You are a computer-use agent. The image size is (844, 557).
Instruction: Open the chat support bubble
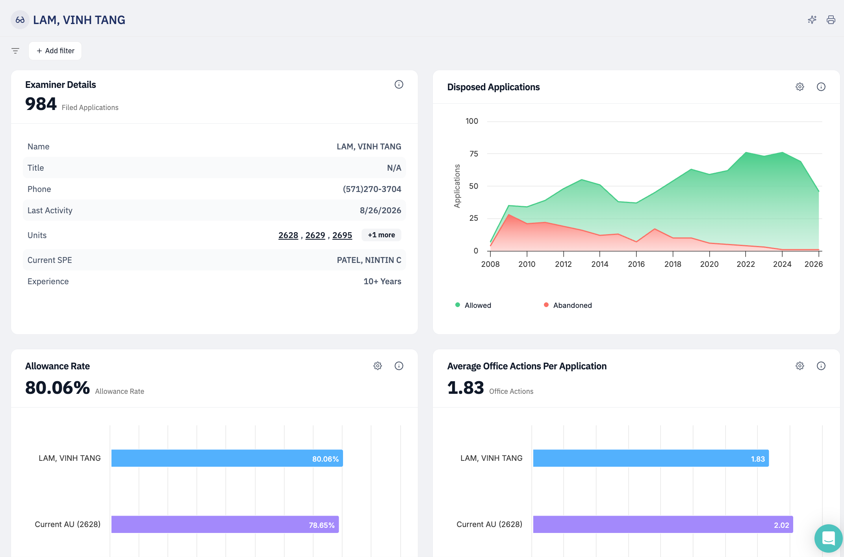click(x=829, y=538)
